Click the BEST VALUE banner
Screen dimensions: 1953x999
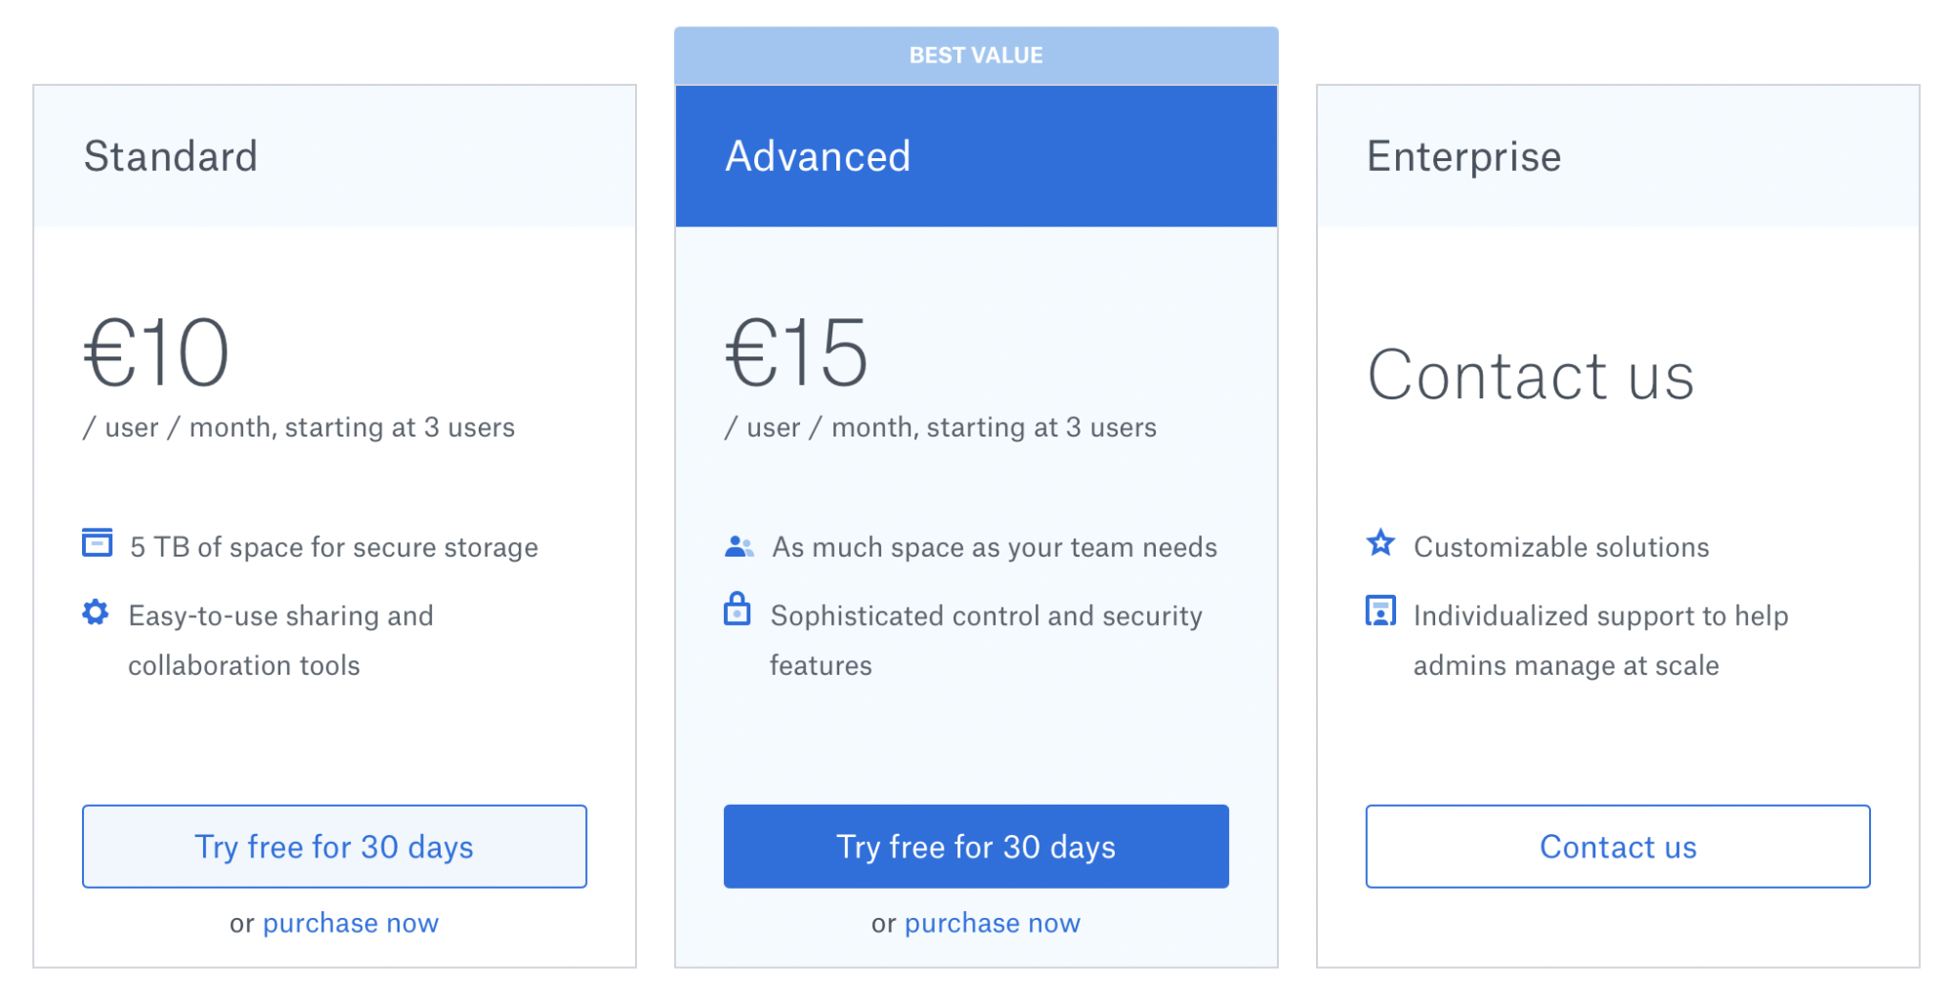tap(975, 55)
